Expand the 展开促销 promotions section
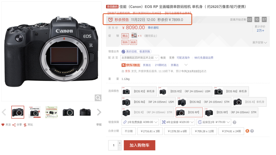This screenshot has height=155, width=276. tap(260, 43)
